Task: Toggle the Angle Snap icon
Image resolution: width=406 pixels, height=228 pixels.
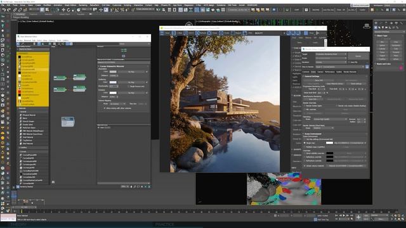Action: (x=117, y=10)
